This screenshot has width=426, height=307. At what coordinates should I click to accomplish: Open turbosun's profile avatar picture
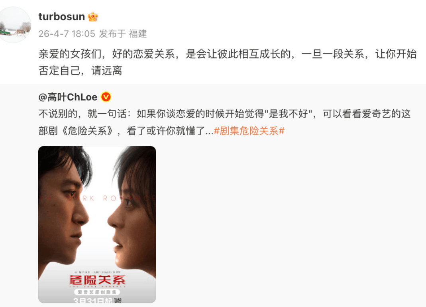coord(15,25)
